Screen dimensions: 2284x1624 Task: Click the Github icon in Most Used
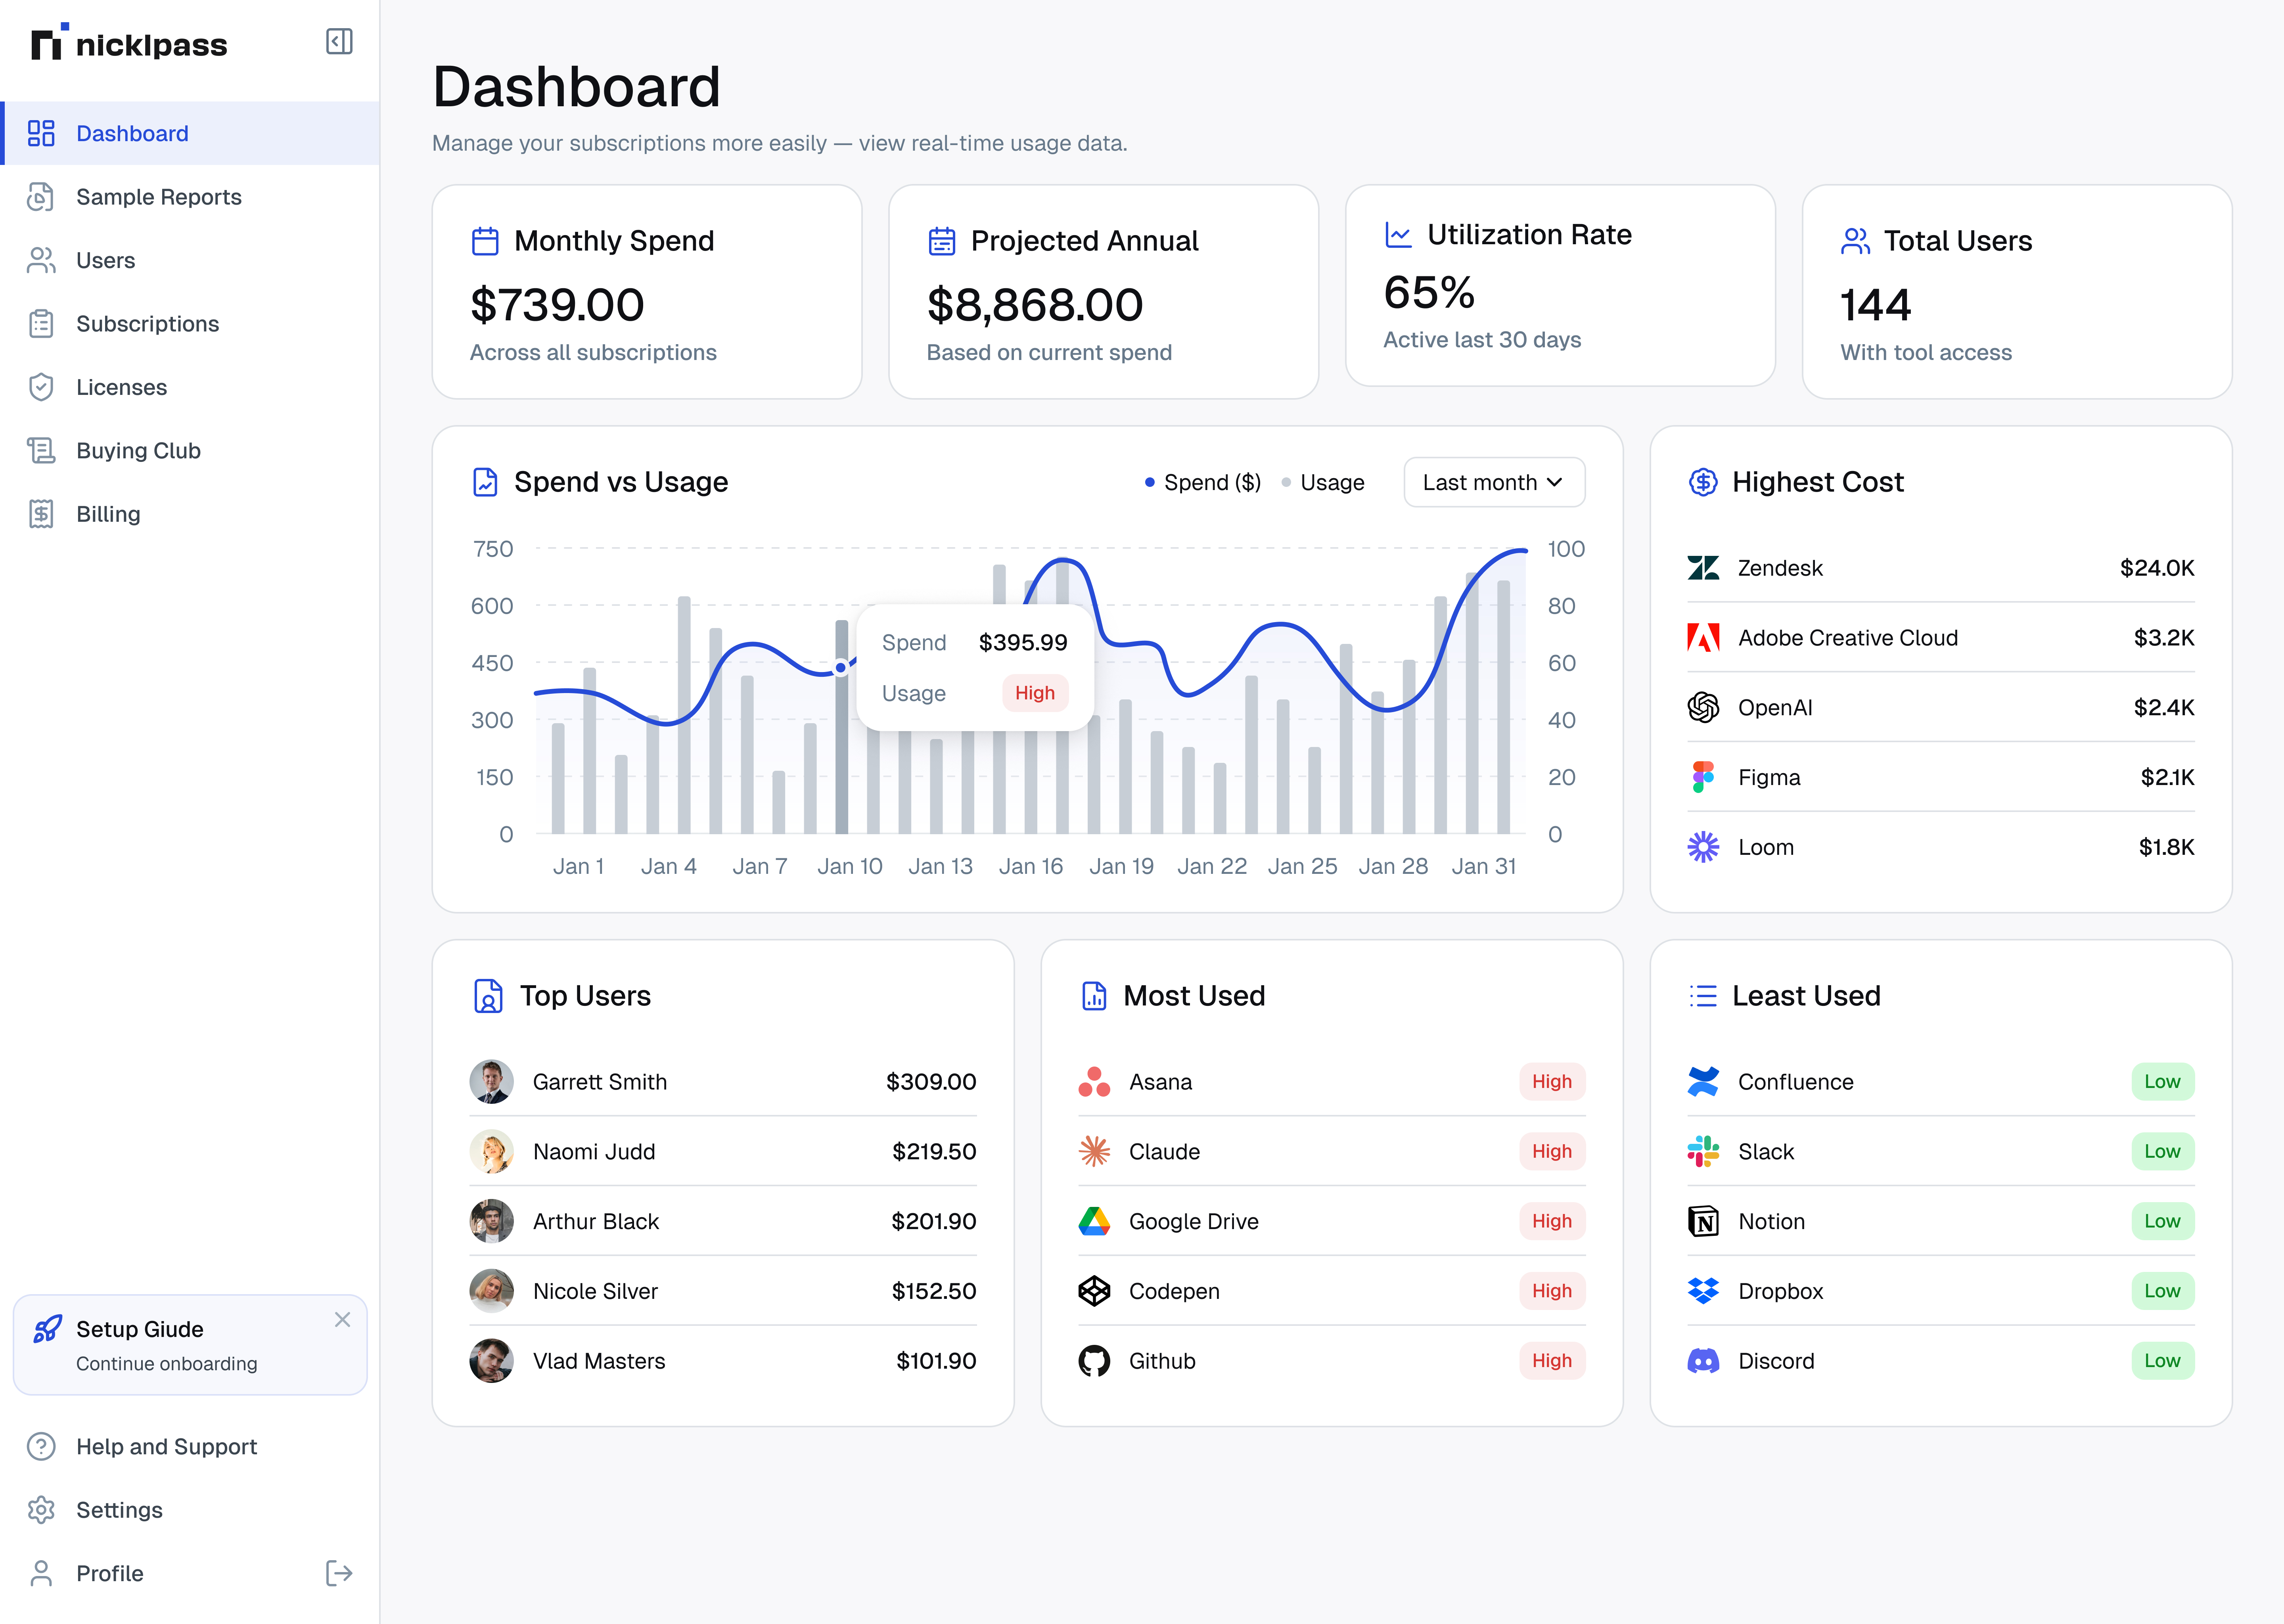coord(1094,1361)
